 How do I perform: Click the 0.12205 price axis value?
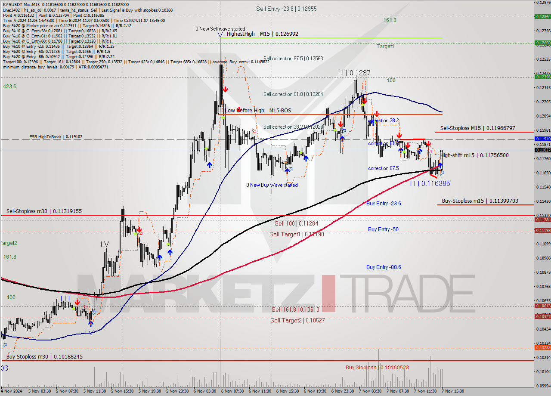[544, 102]
